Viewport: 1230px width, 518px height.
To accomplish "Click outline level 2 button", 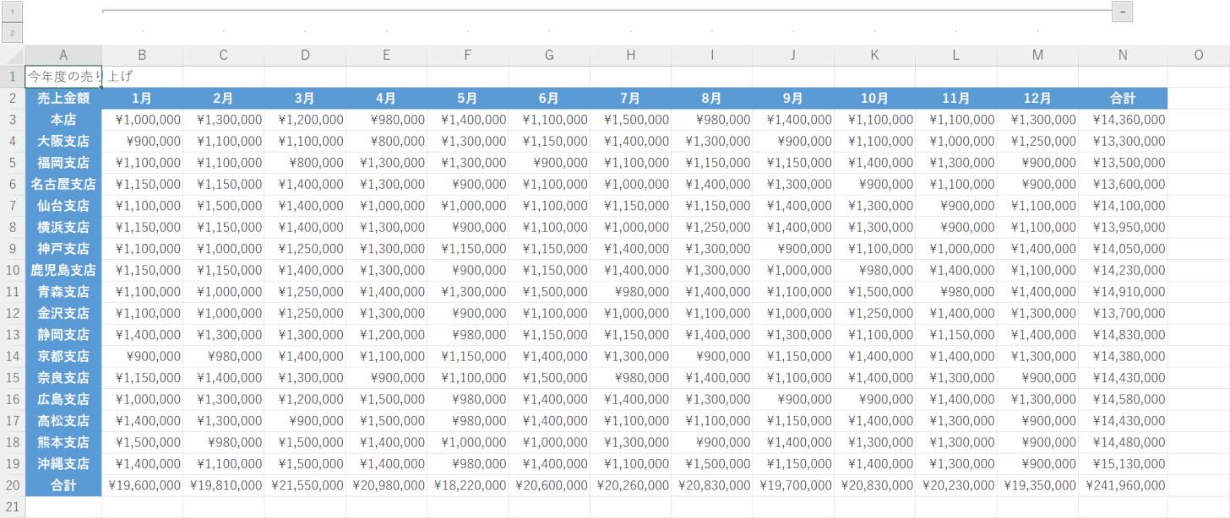I will point(12,33).
